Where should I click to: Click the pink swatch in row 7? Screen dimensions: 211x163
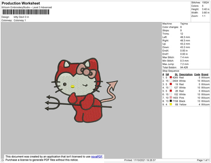(x=171, y=97)
